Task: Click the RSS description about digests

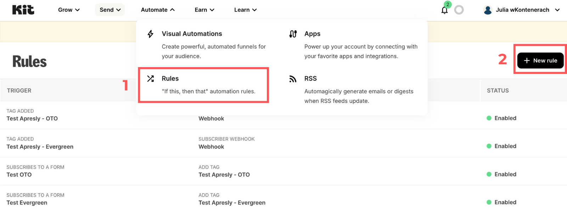Action: point(359,96)
